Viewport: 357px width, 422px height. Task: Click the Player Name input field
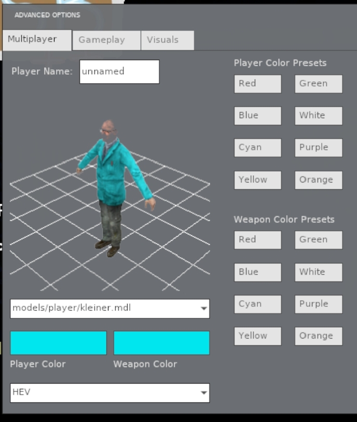point(119,72)
